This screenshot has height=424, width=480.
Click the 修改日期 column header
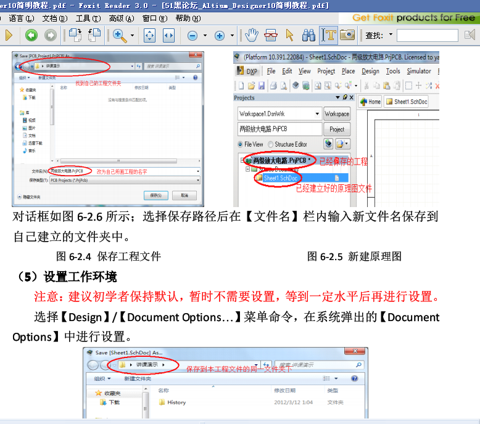tap(284, 390)
